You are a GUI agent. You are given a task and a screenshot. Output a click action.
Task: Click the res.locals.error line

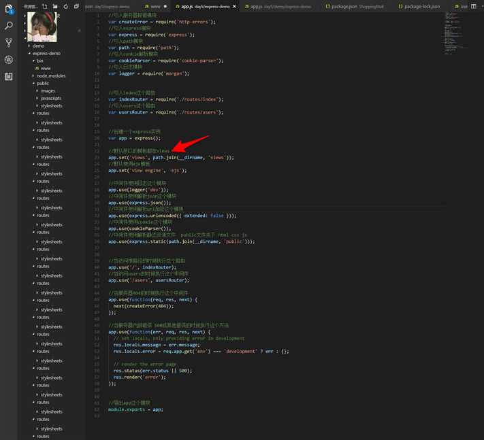(x=201, y=352)
